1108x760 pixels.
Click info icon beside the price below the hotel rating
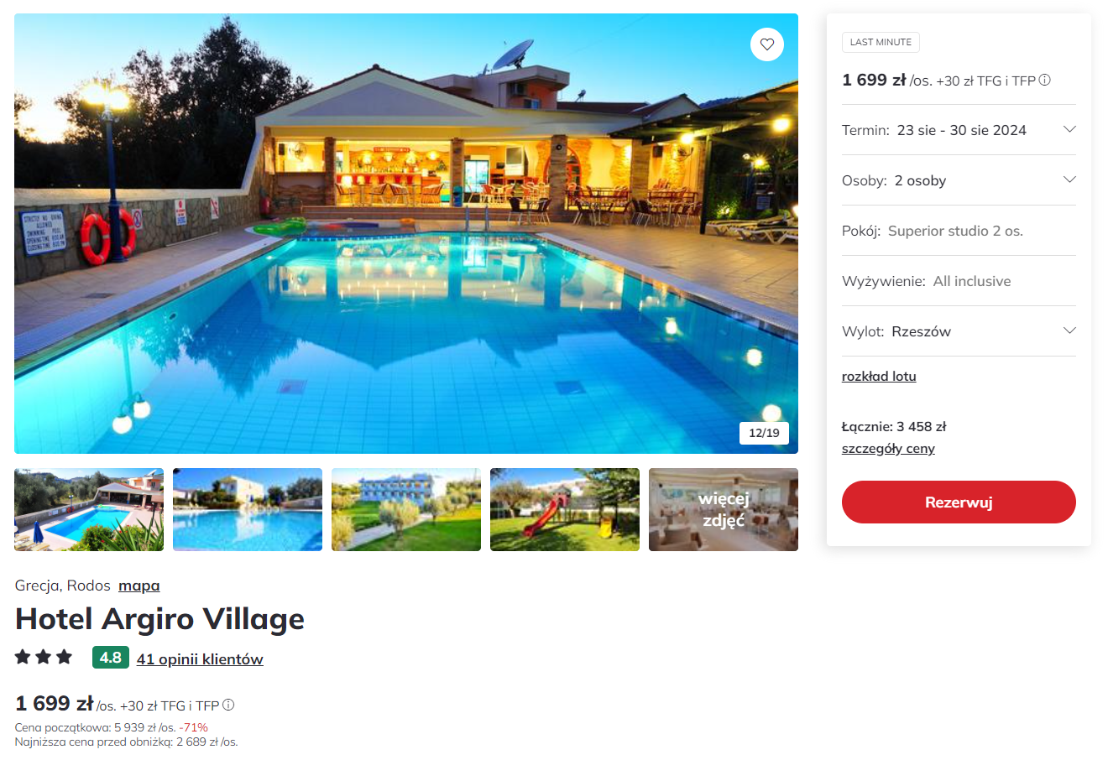tap(228, 705)
